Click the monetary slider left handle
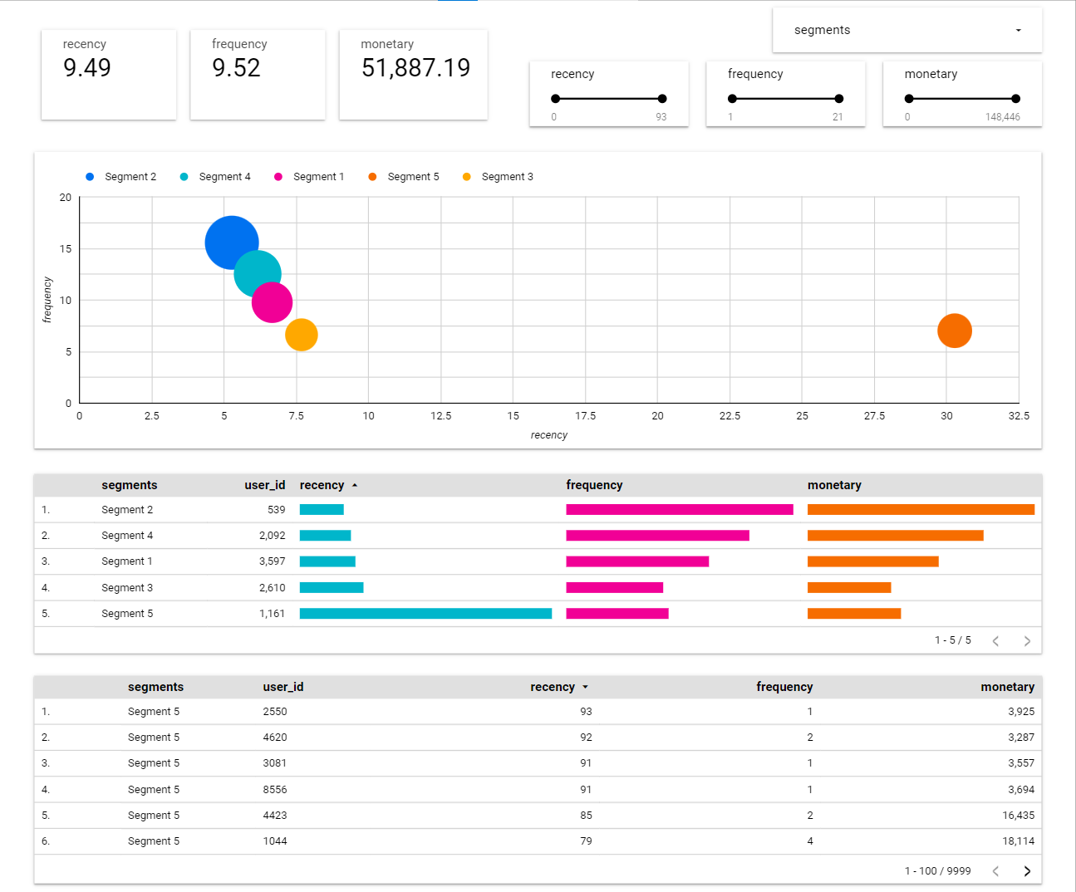 tap(909, 99)
